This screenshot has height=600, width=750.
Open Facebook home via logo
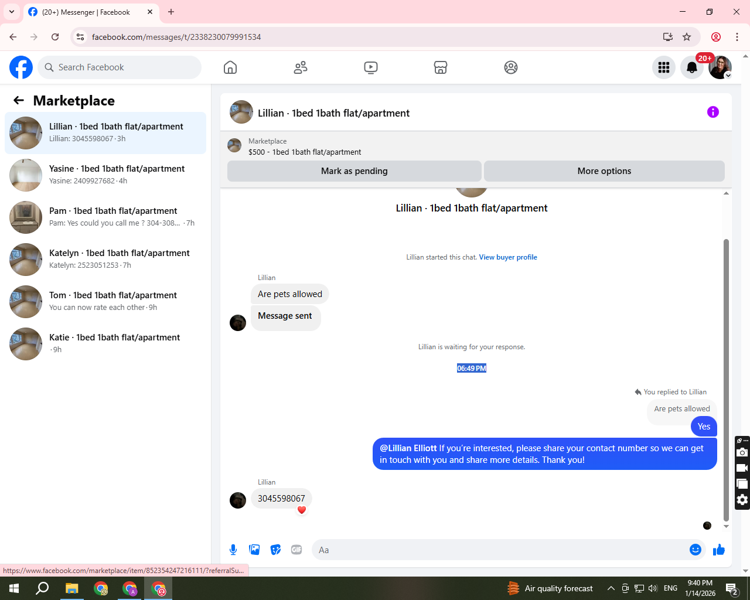pos(21,67)
